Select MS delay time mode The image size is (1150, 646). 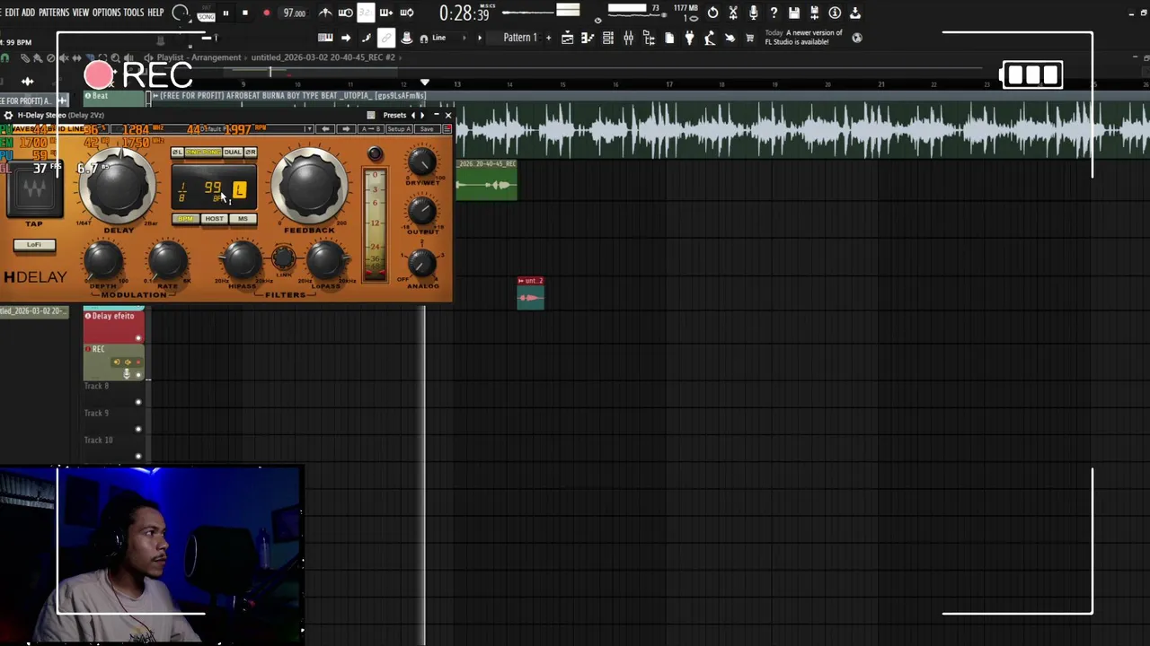(x=243, y=219)
